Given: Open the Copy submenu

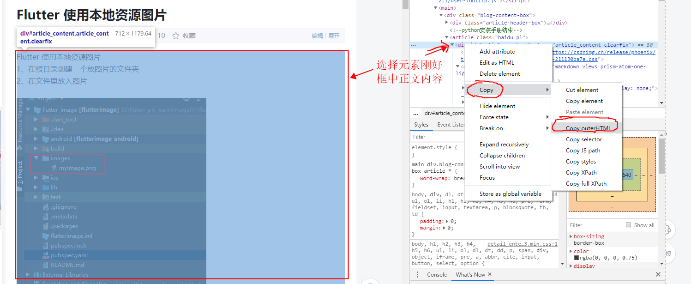Looking at the screenshot, I should click(508, 90).
